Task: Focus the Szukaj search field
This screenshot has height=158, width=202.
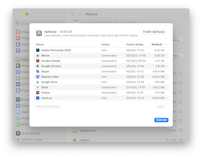Action: click(39, 23)
